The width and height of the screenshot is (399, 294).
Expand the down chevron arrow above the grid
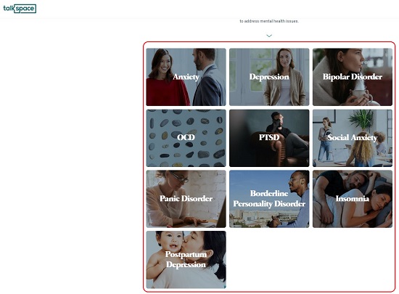269,36
